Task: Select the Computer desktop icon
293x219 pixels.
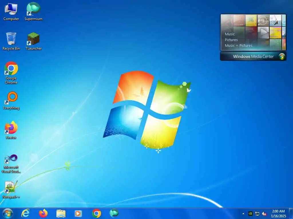Action: (11, 12)
